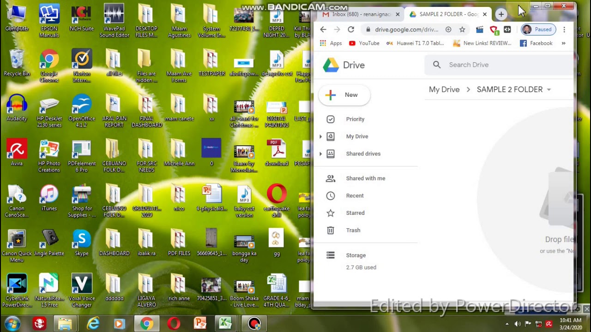
Task: Open My Drive in sidebar
Action: (357, 136)
